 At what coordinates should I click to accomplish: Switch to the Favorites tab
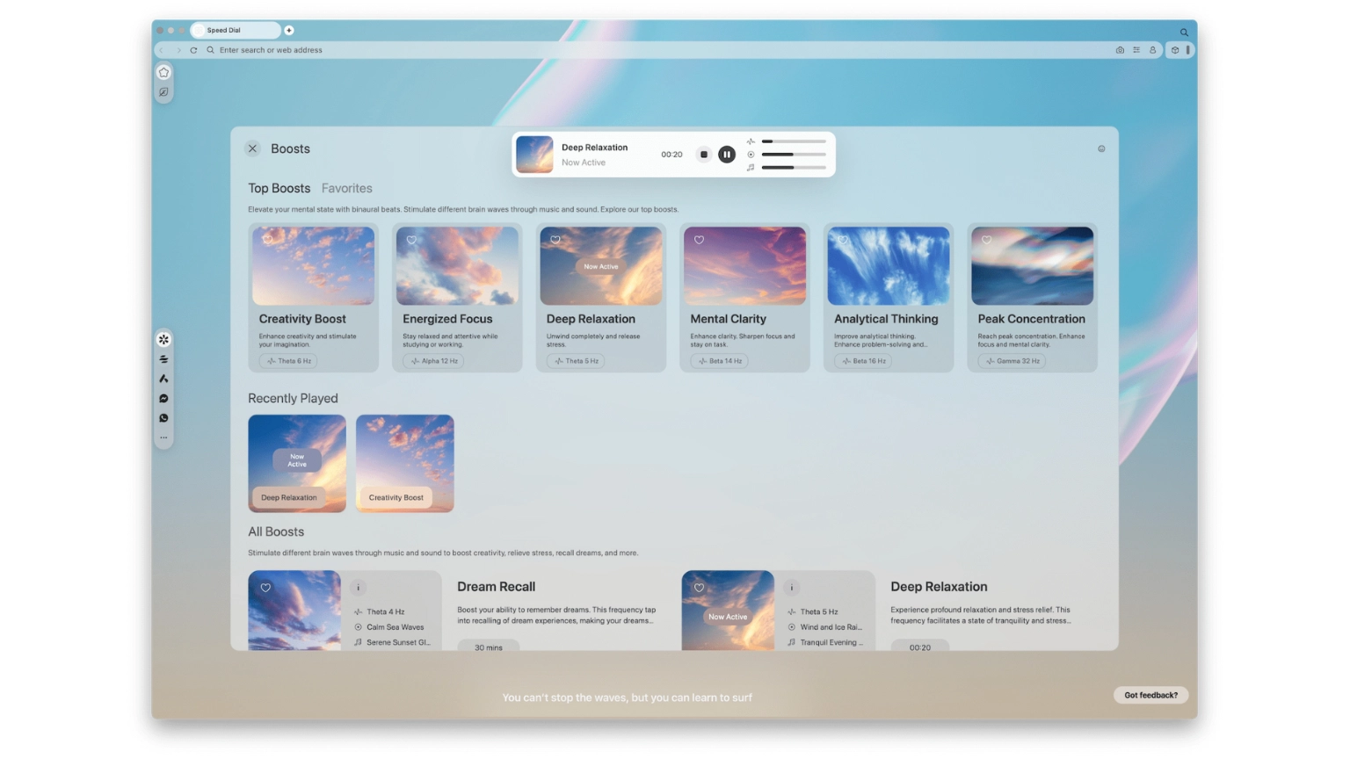pos(346,188)
